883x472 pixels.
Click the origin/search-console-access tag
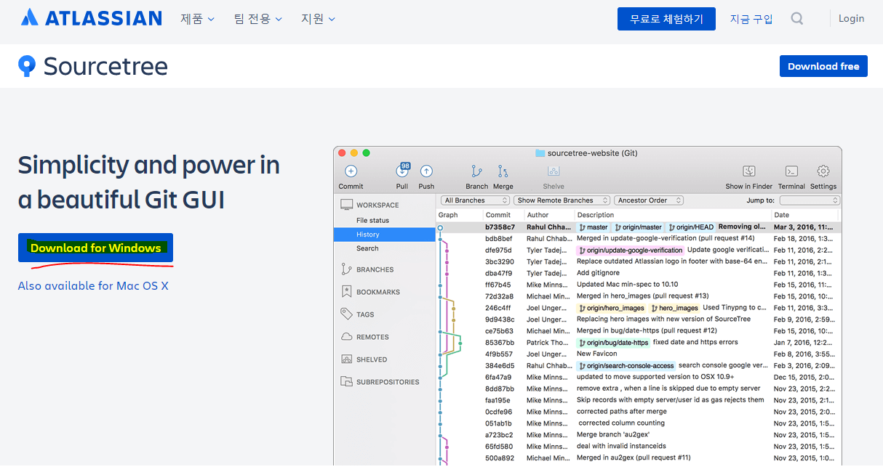[x=626, y=365]
